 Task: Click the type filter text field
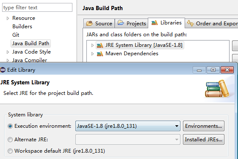37,8
